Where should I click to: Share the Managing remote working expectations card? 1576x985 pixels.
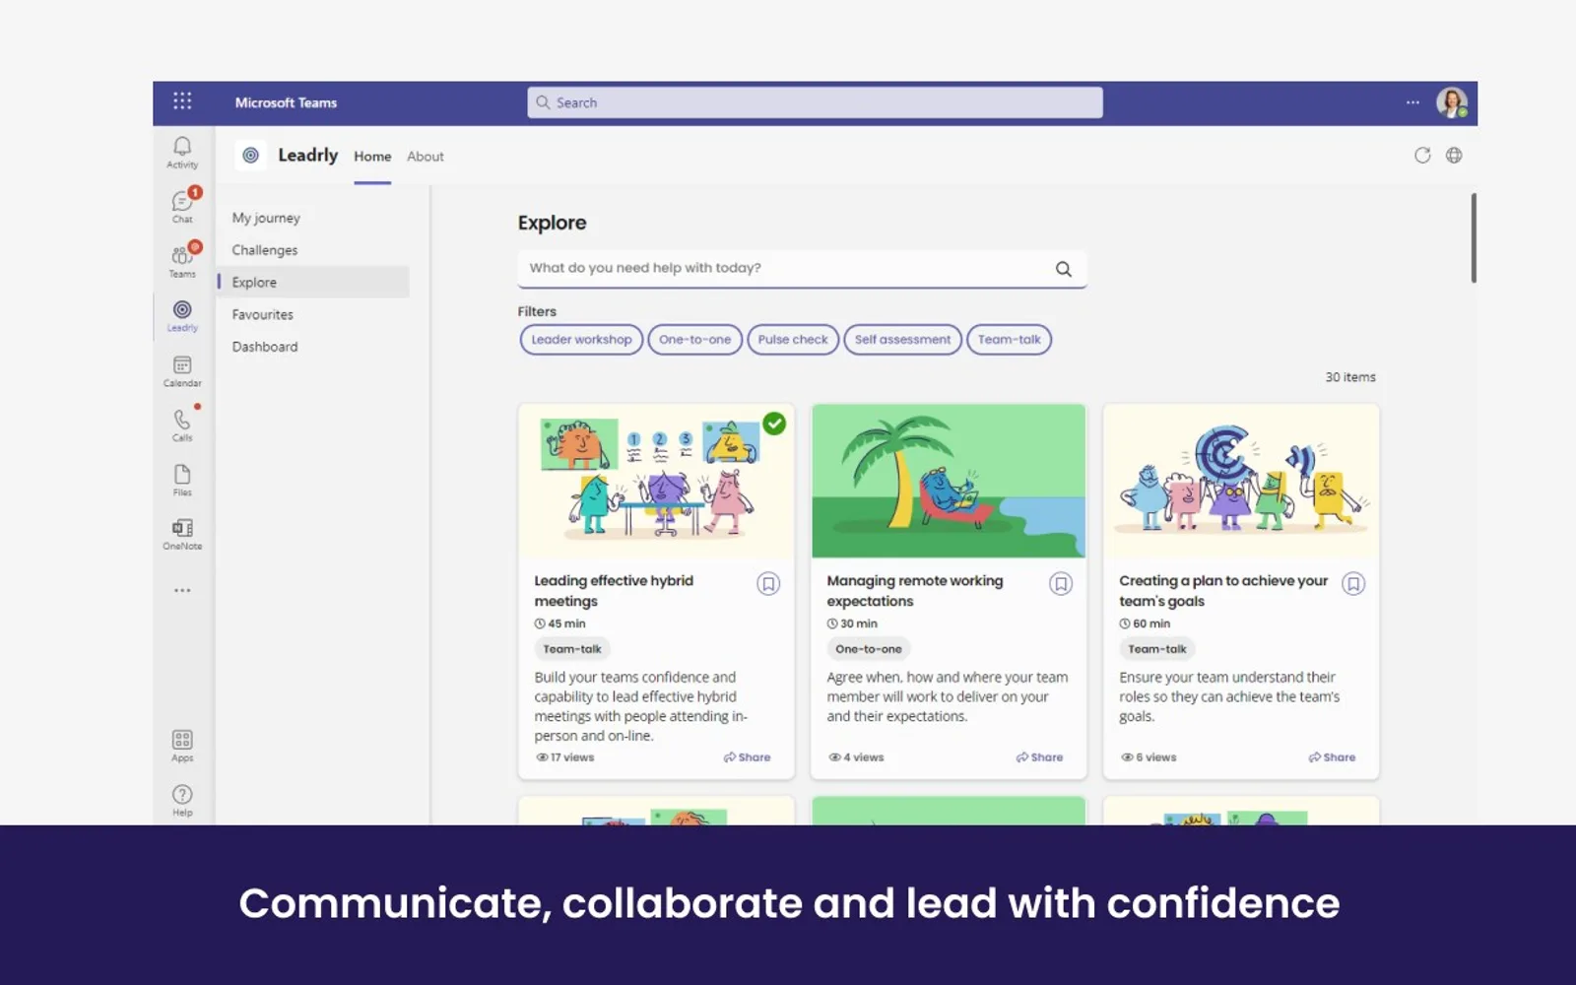point(1040,757)
